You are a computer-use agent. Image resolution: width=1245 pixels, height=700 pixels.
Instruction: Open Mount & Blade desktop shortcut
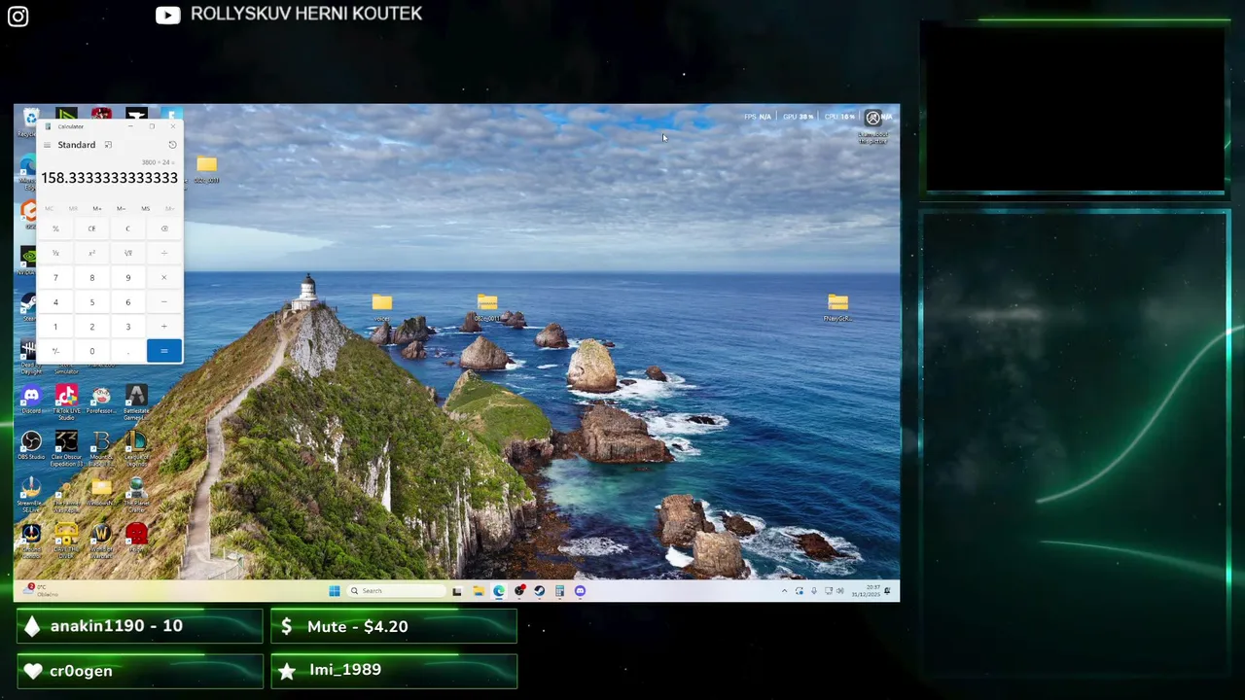tap(101, 447)
